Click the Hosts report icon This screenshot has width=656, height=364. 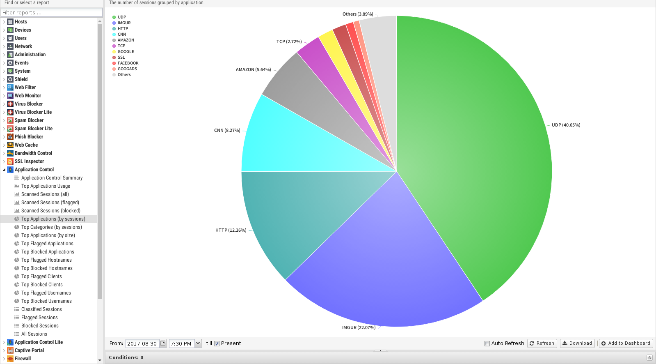coord(10,22)
